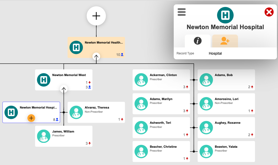Click the hospital logo in details panel
Image resolution: width=278 pixels, height=165 pixels.
coord(225,15)
